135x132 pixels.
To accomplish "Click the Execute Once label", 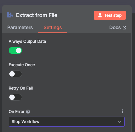I will click(x=22, y=65).
